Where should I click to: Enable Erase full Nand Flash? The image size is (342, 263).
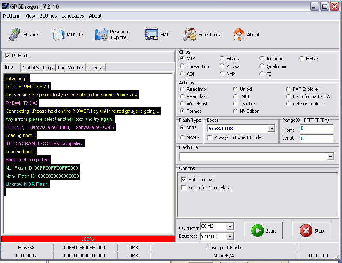(184, 188)
